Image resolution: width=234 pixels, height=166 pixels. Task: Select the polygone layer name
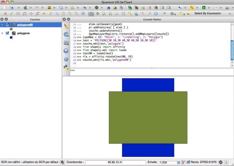[23, 33]
